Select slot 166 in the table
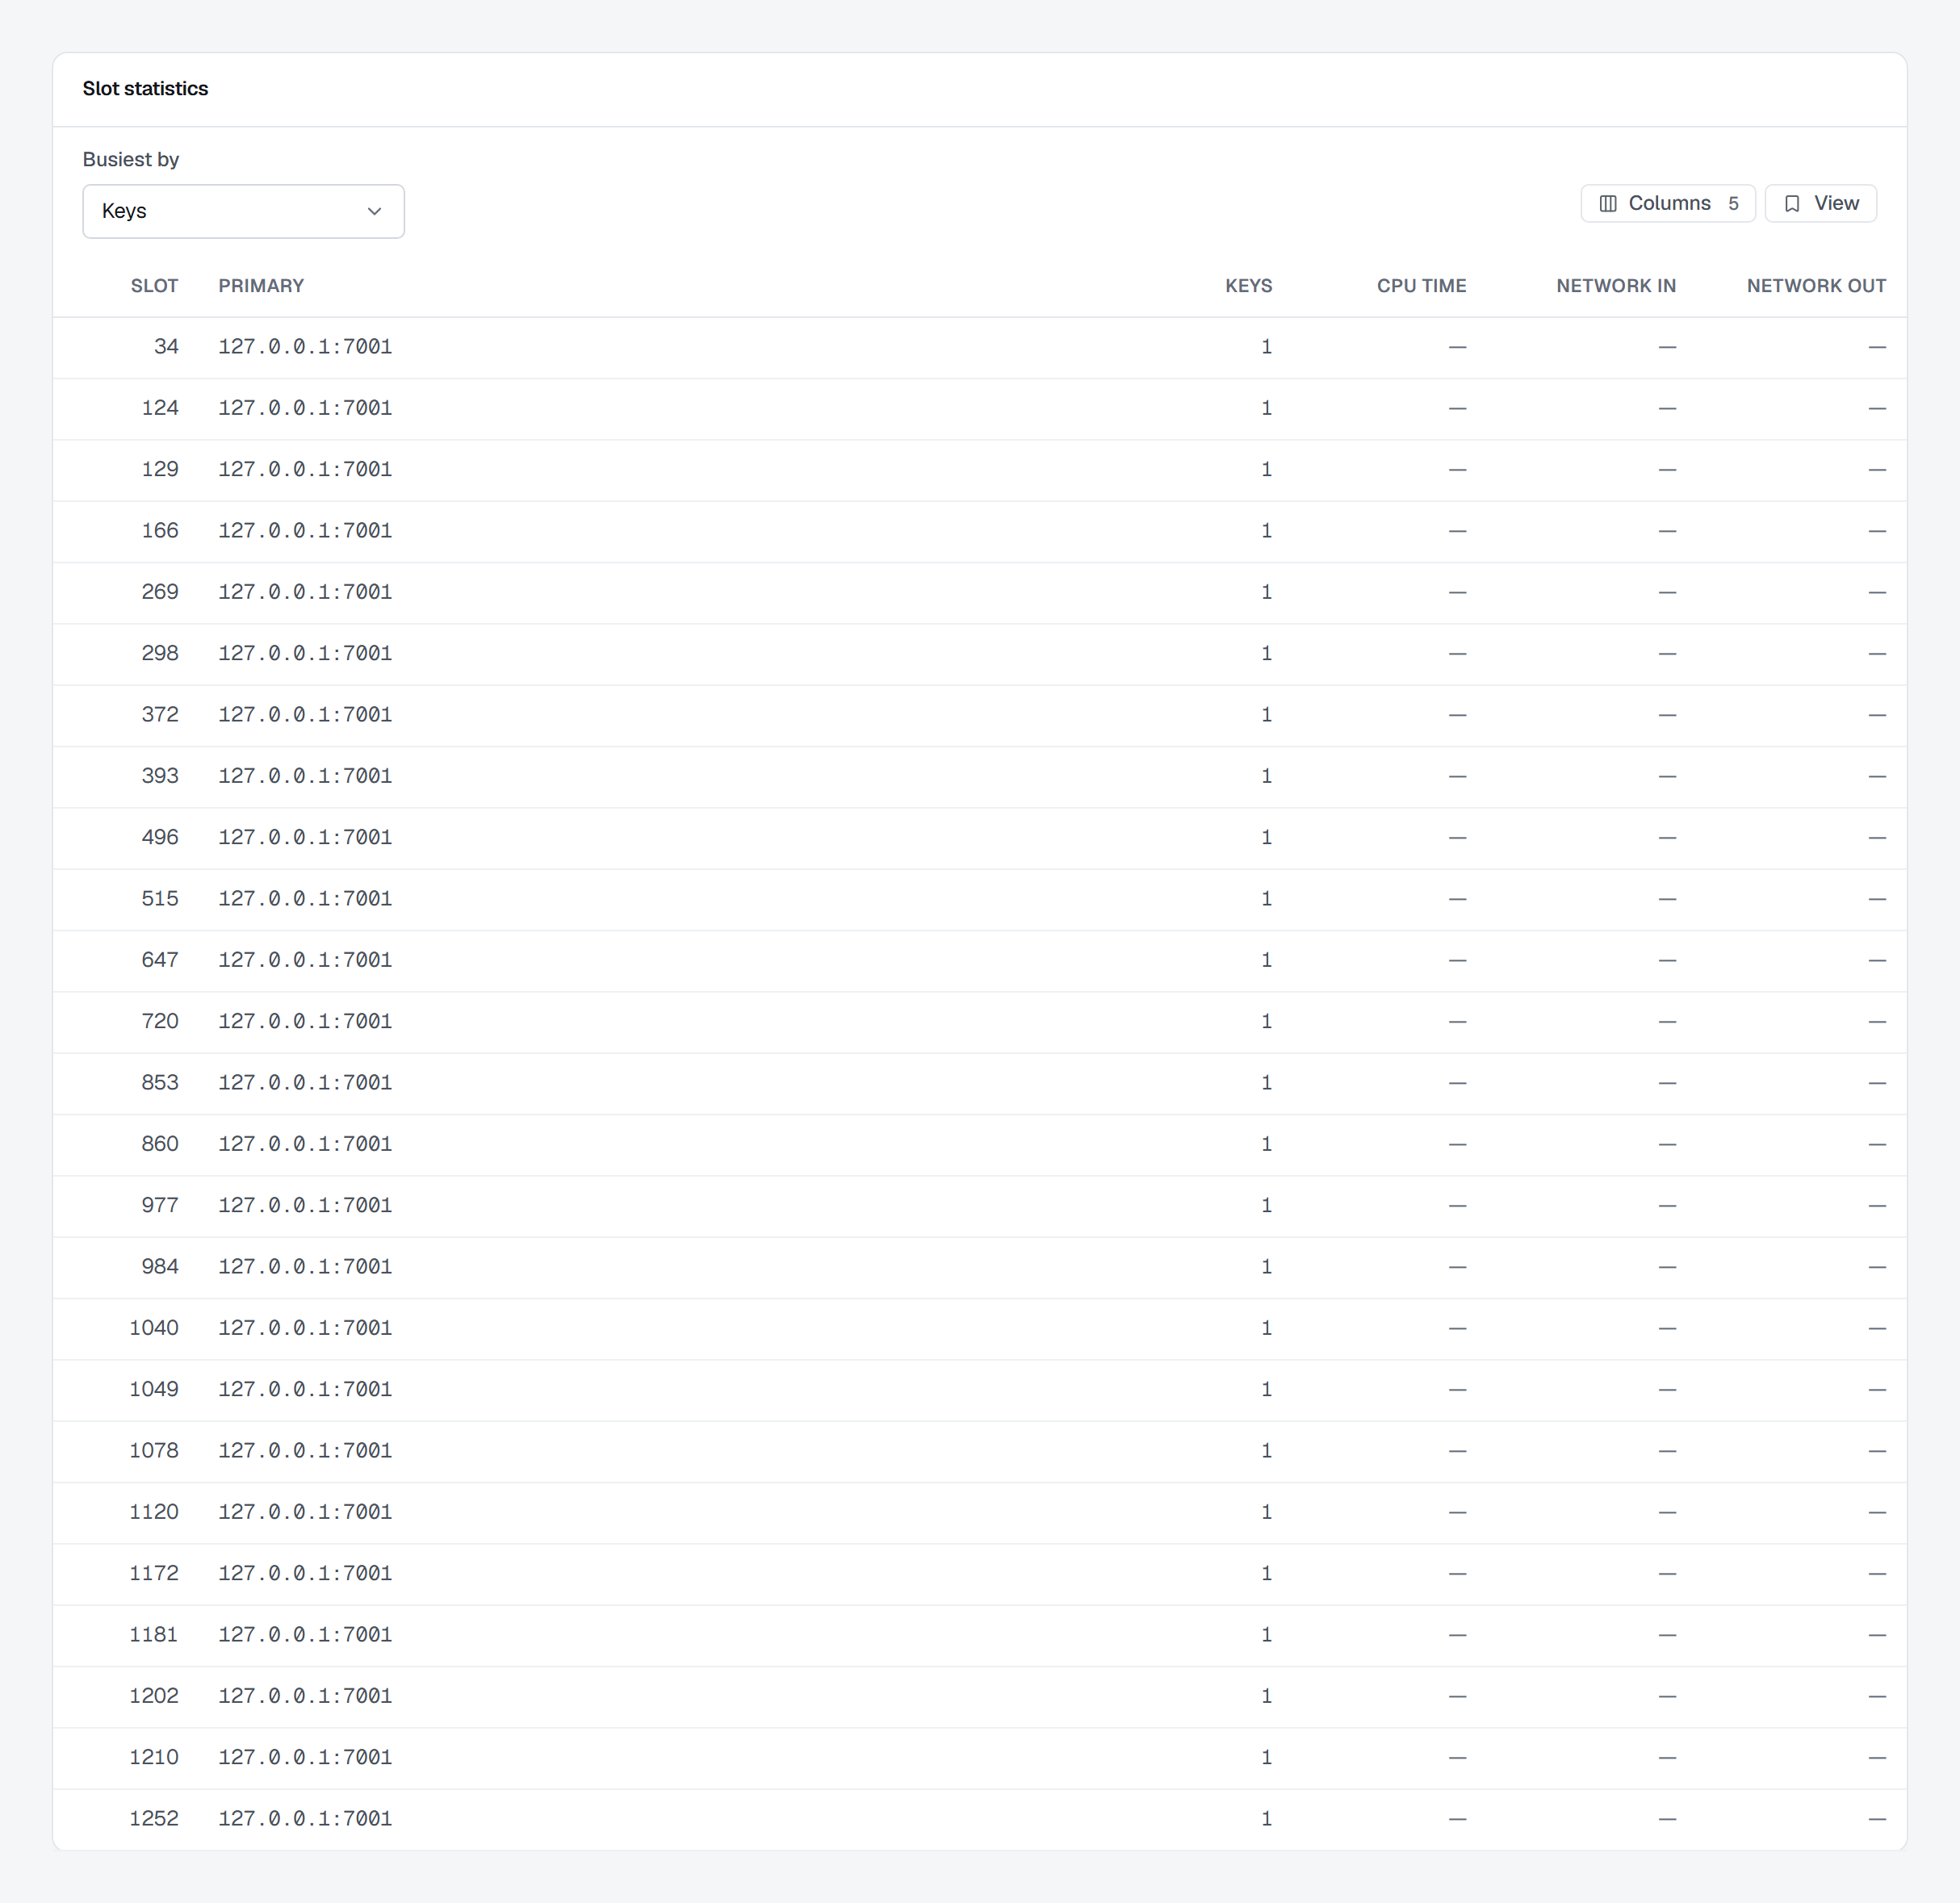 coord(979,531)
